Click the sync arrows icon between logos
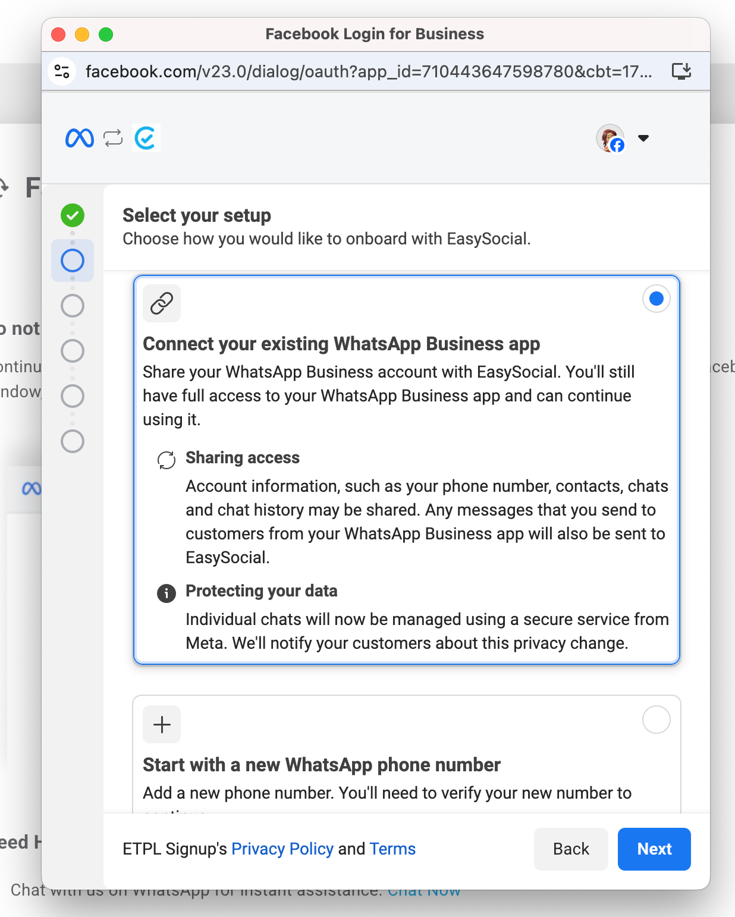Screen dimensions: 735x917 [x=113, y=138]
